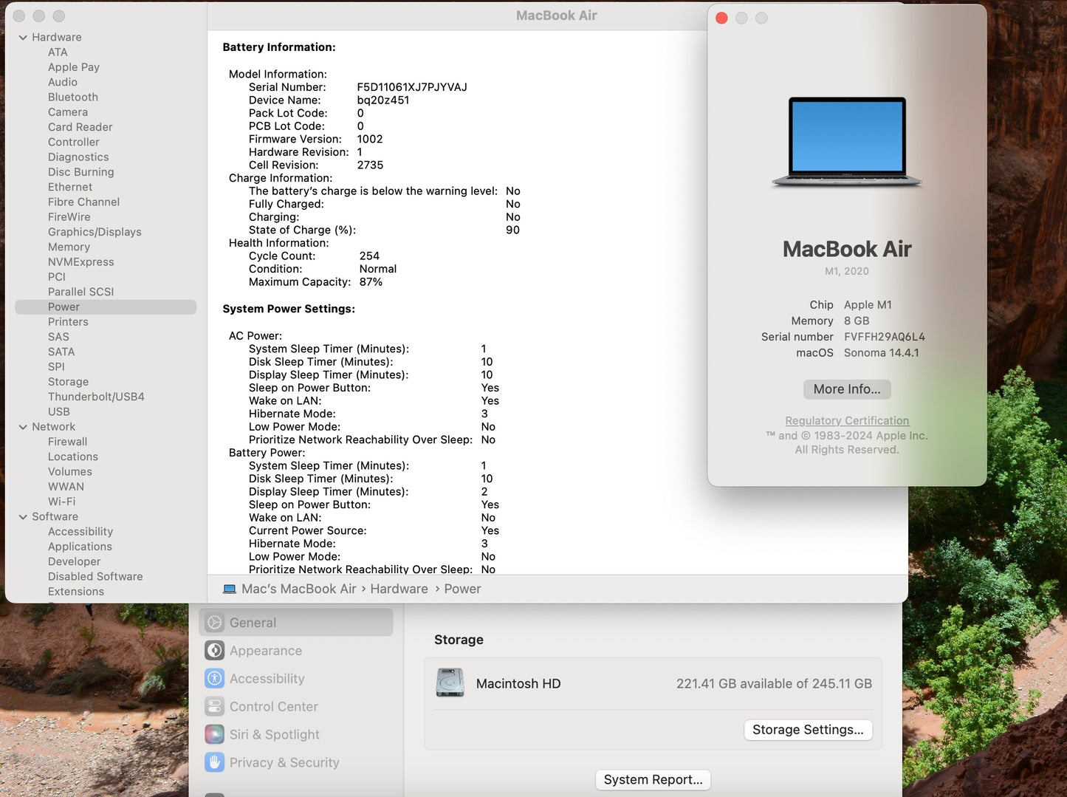Select Accessibility under Software in System Information
This screenshot has height=797, width=1067.
80,532
